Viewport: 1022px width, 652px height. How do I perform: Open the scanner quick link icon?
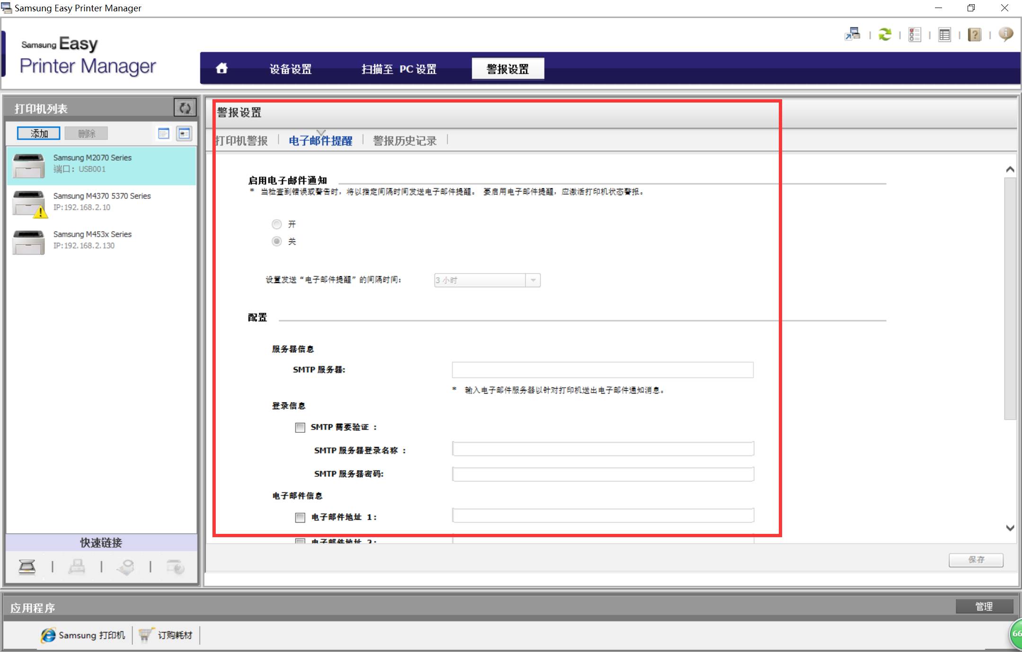27,566
